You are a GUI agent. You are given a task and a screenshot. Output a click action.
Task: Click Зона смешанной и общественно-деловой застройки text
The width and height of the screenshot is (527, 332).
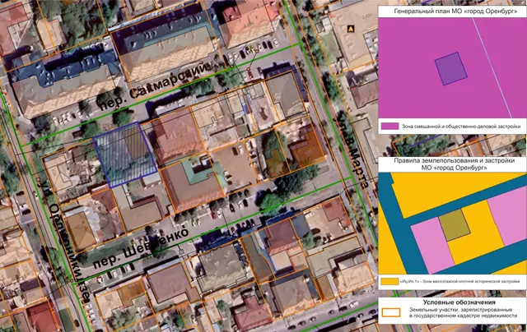[461, 127]
